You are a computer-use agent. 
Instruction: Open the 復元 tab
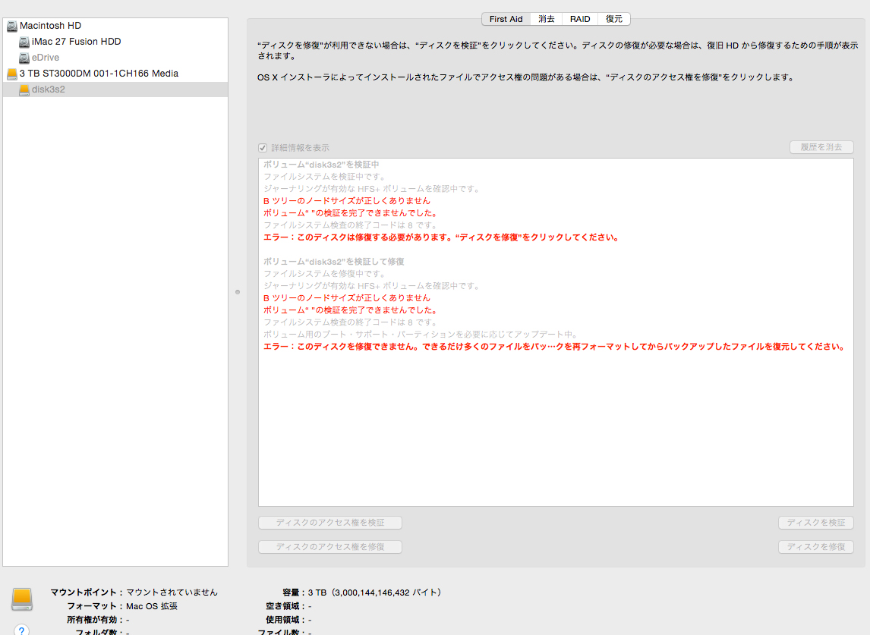pyautogui.click(x=614, y=19)
